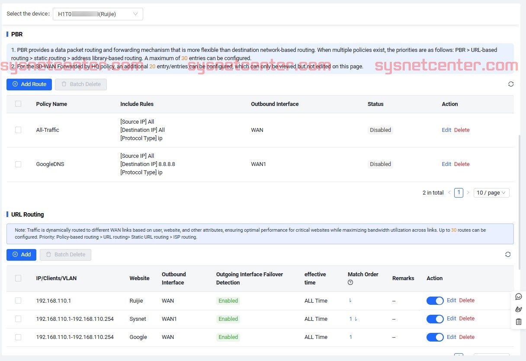526x361 pixels.
Task: Check the Google website route row
Action: (18, 337)
